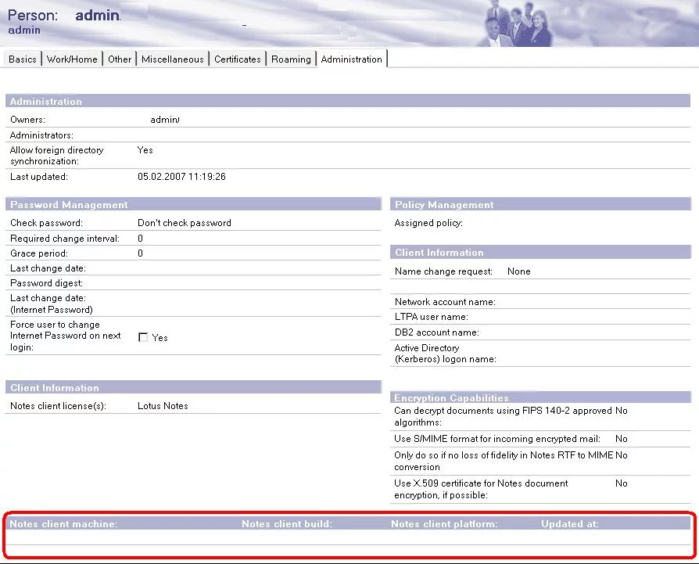Click the Updated at column header
Image resolution: width=699 pixels, height=564 pixels.
pos(570,524)
